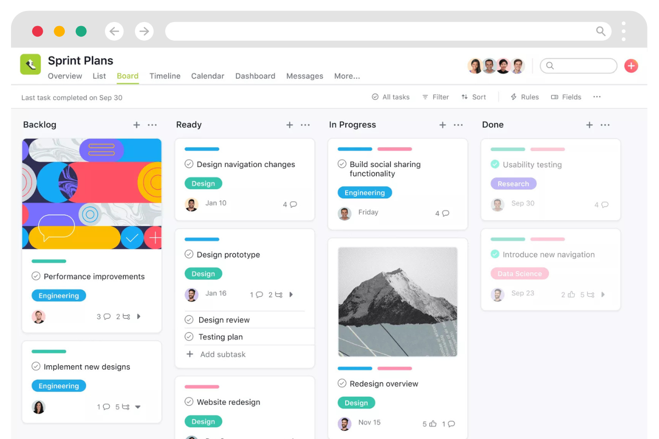Click Add subtask under Testing plan

tap(223, 354)
